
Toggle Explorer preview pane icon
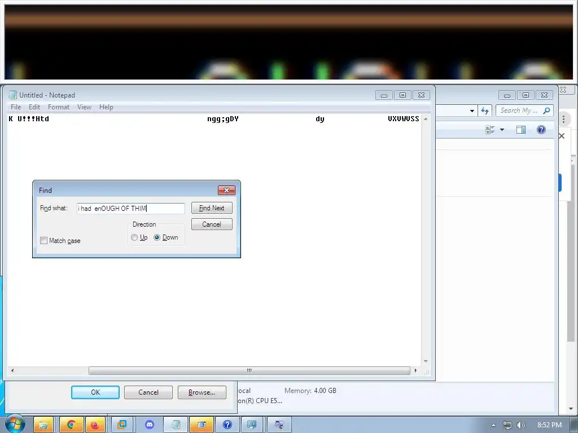pos(521,130)
